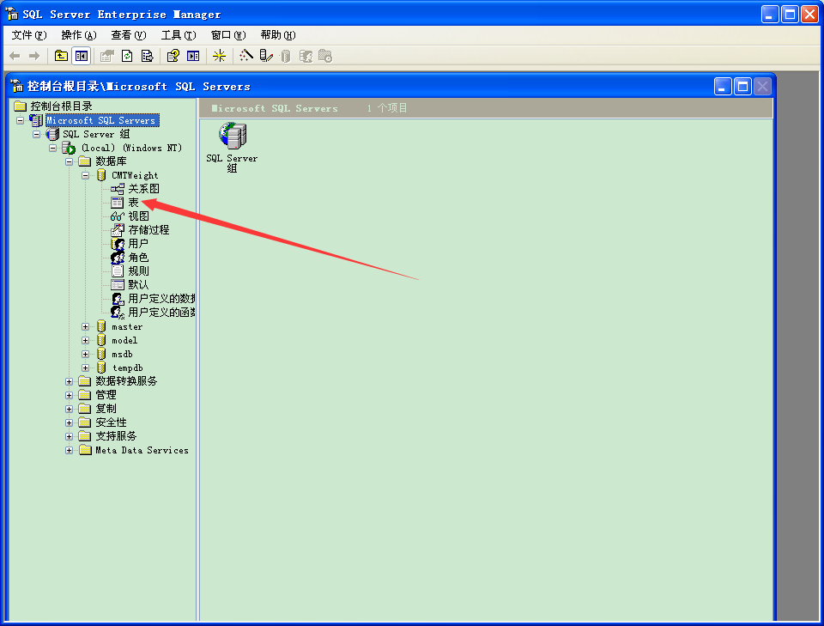The height and width of the screenshot is (626, 824).
Task: Click the Back arrow in the toolbar
Action: (x=15, y=56)
